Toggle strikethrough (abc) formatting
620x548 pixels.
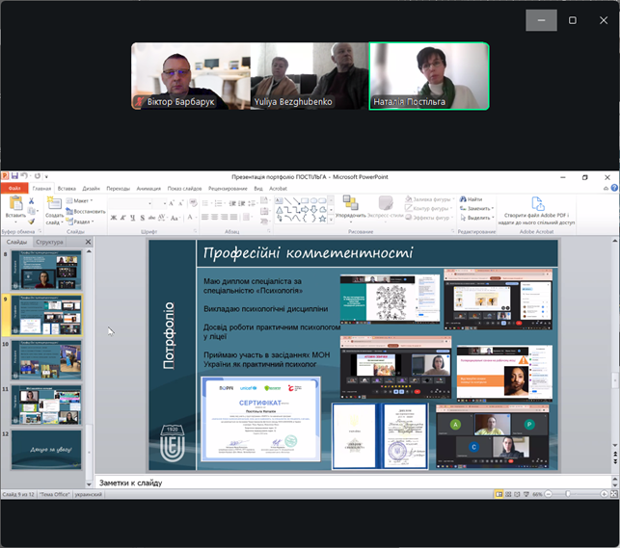[151, 218]
